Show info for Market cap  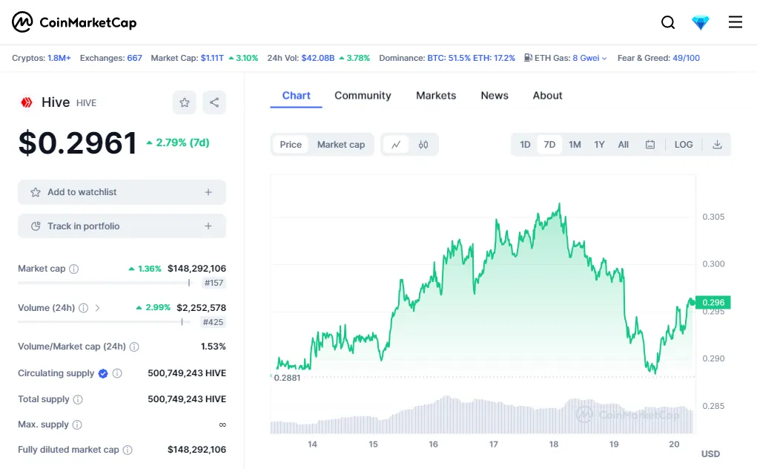click(74, 269)
